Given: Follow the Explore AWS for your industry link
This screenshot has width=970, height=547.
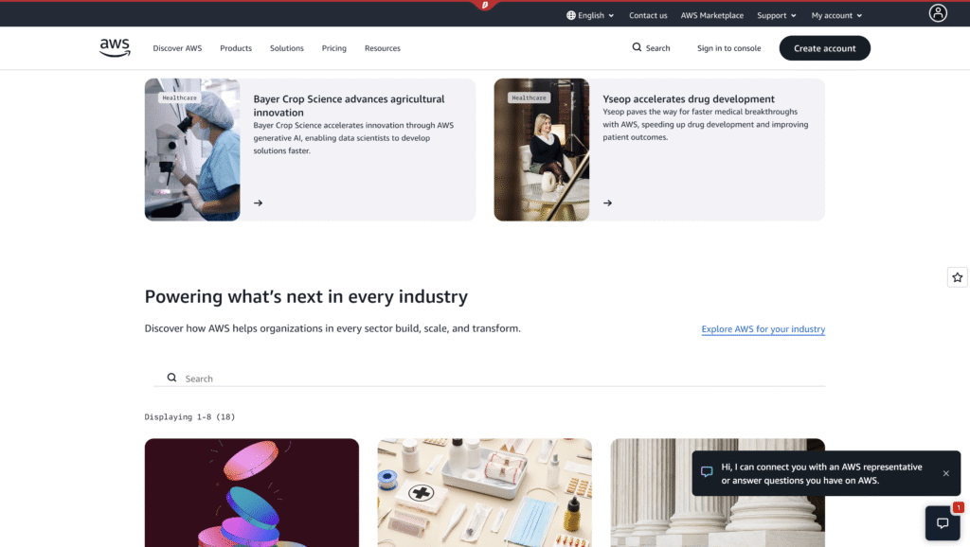Looking at the screenshot, I should pyautogui.click(x=763, y=328).
